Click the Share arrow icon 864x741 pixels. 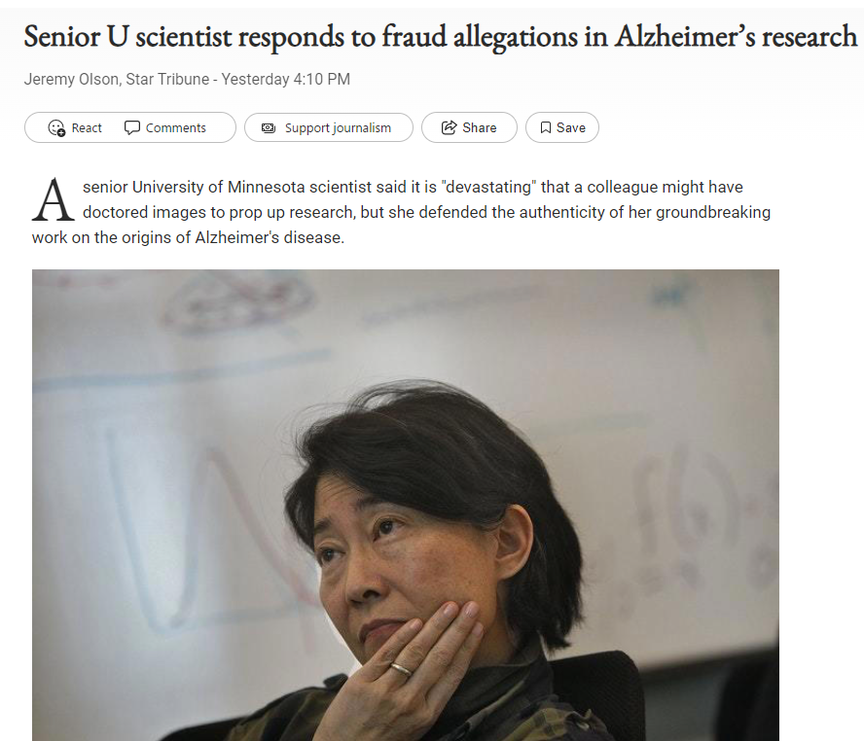(450, 127)
